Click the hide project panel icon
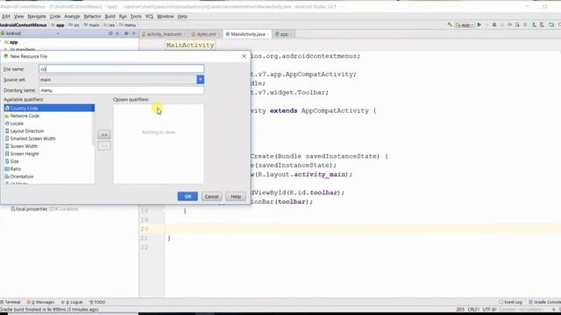This screenshot has height=315, width=561. click(x=134, y=33)
